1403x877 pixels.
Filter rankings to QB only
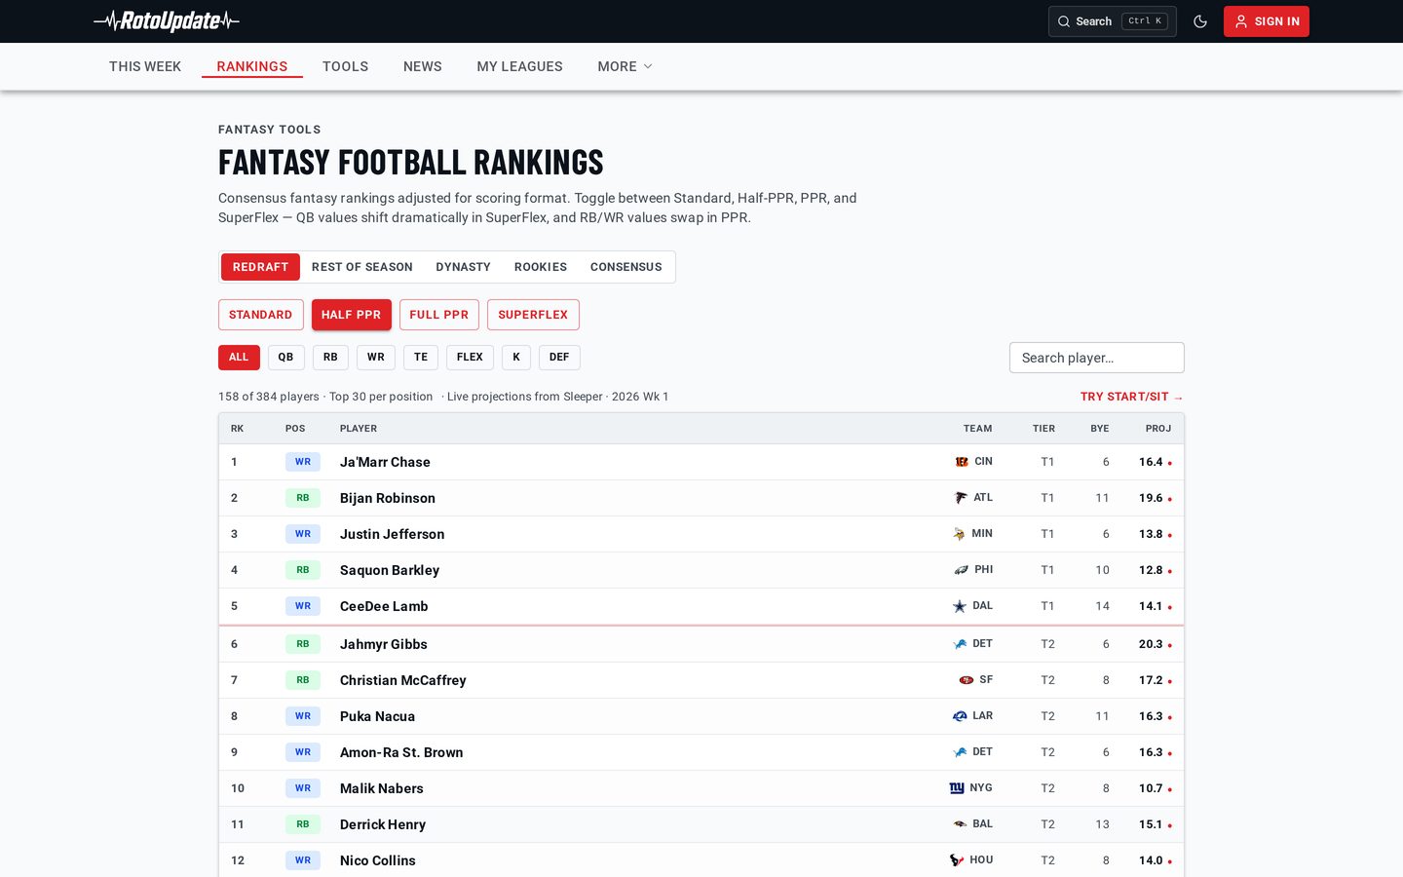pos(285,358)
